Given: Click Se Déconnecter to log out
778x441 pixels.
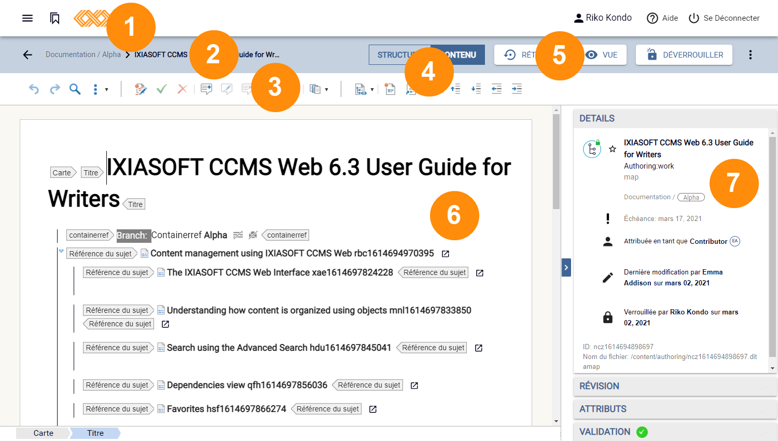Looking at the screenshot, I should point(724,18).
